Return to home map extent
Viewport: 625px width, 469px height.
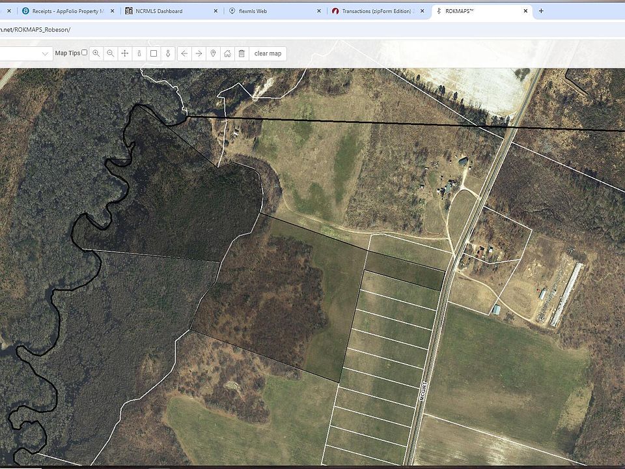pyautogui.click(x=227, y=53)
